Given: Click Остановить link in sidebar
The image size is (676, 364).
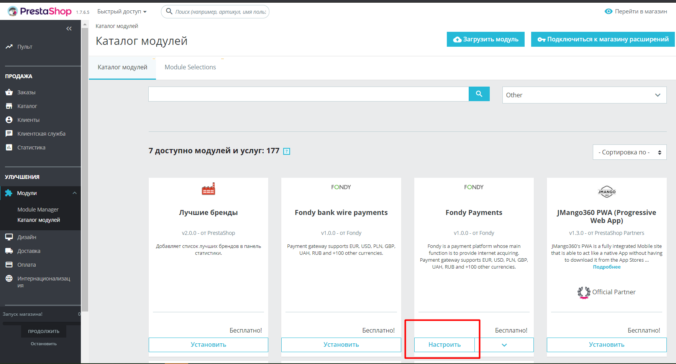Looking at the screenshot, I should coord(44,344).
